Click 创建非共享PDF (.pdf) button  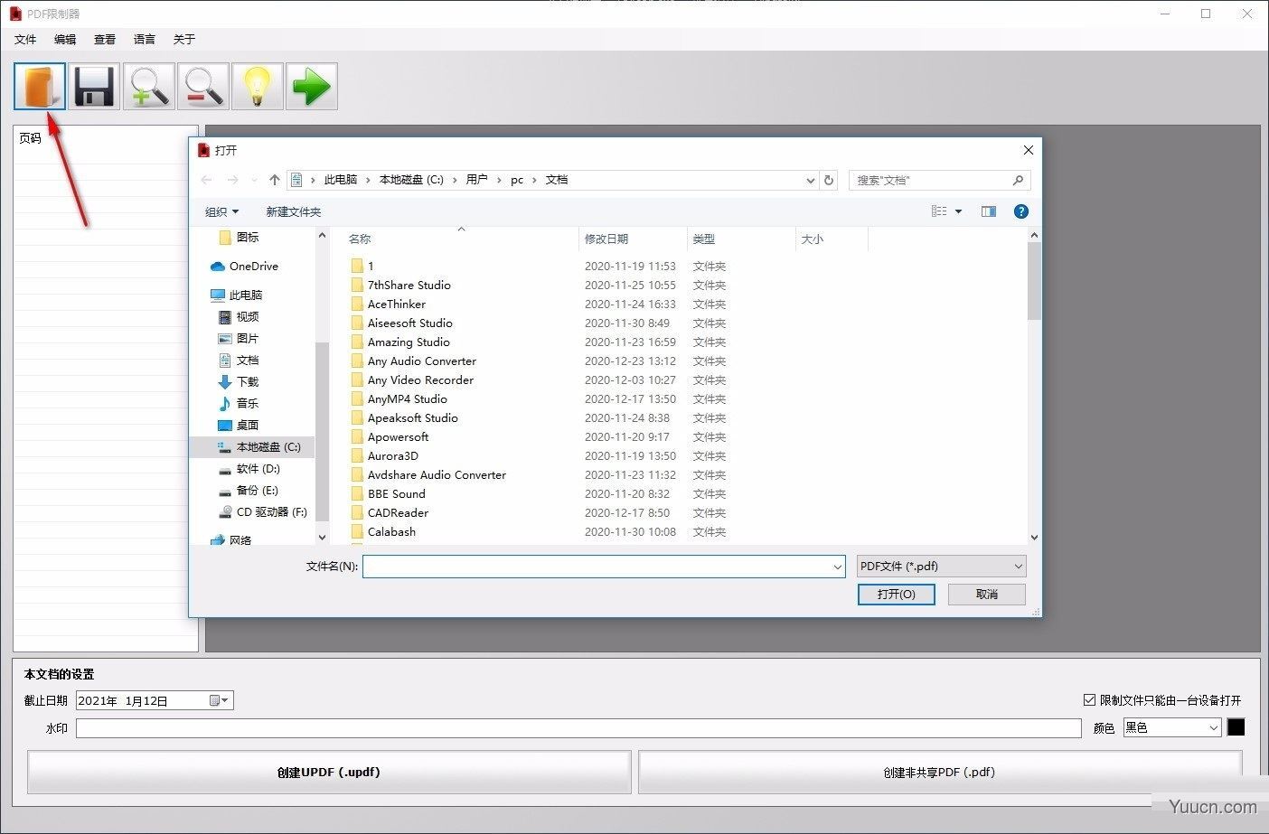[939, 773]
